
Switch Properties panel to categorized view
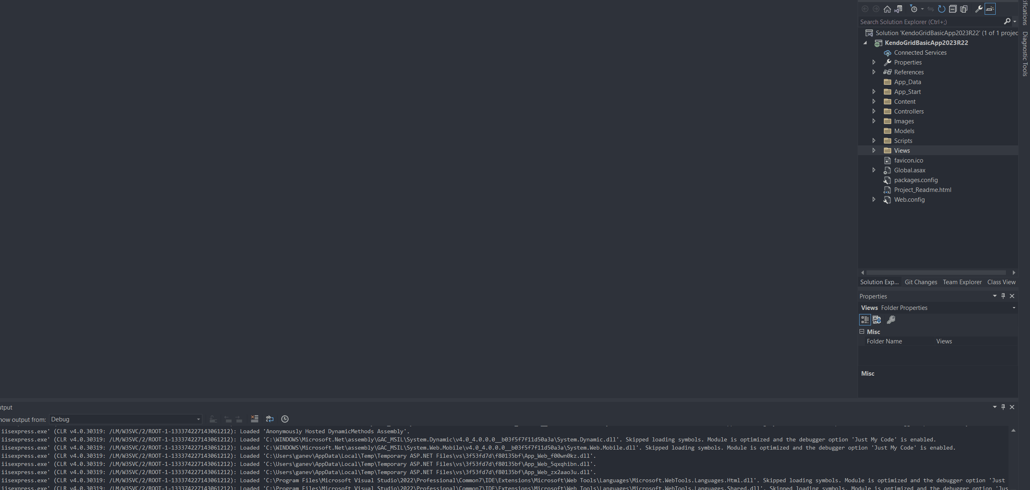864,320
